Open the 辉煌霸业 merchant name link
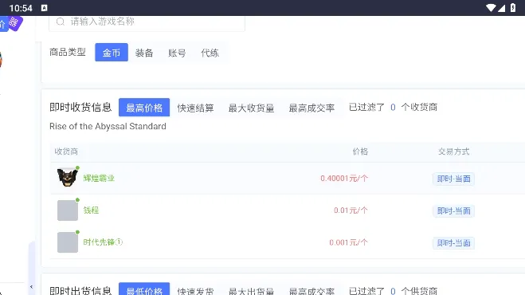Viewport: 525px width, 295px height. pyautogui.click(x=99, y=178)
